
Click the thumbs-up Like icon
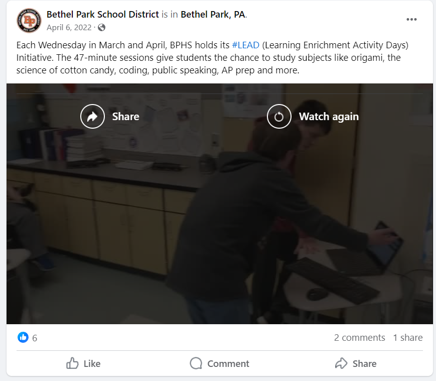click(72, 363)
